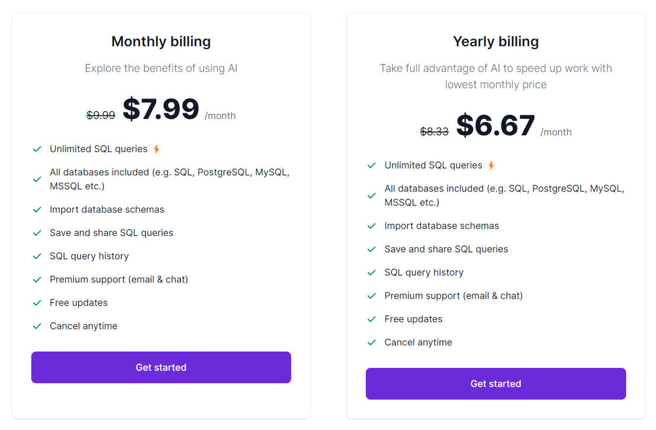Viewport: 656px width, 430px height.
Task: Click the lightning bolt icon on Monthly plan
Action: (155, 148)
